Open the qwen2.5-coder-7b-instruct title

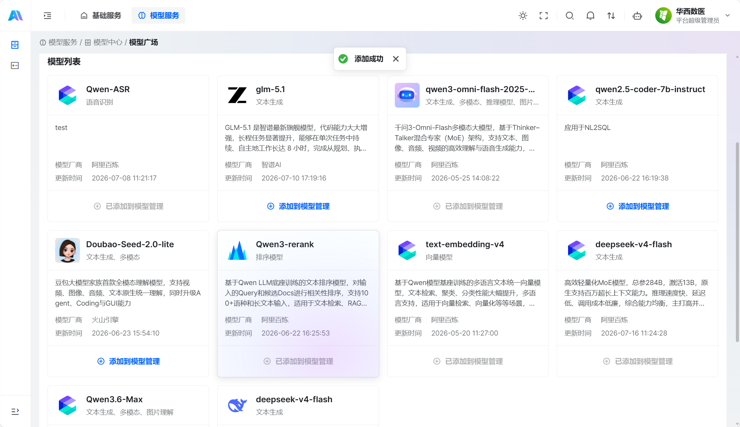pos(650,89)
